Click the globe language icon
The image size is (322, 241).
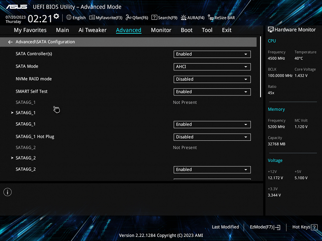(69, 17)
